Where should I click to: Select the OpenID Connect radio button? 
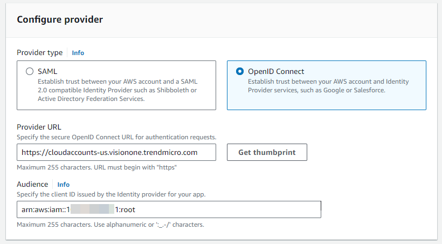click(x=240, y=71)
